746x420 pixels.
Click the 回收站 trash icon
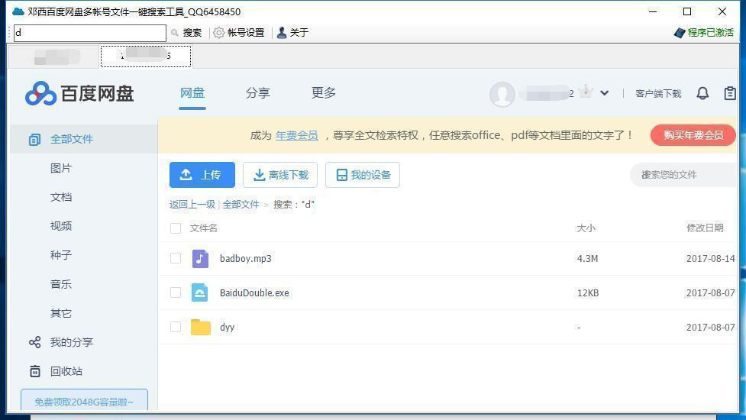(34, 371)
